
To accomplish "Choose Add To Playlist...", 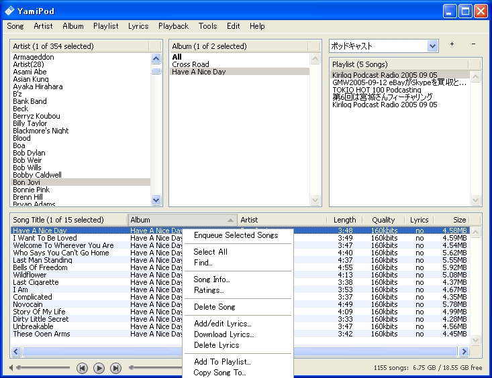I will (238, 362).
